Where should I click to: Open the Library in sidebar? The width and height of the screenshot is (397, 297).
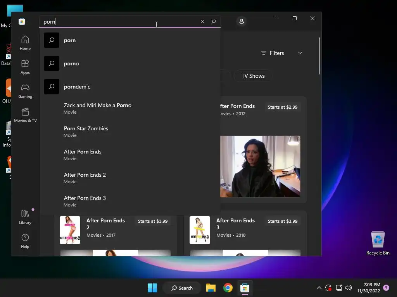pyautogui.click(x=25, y=217)
